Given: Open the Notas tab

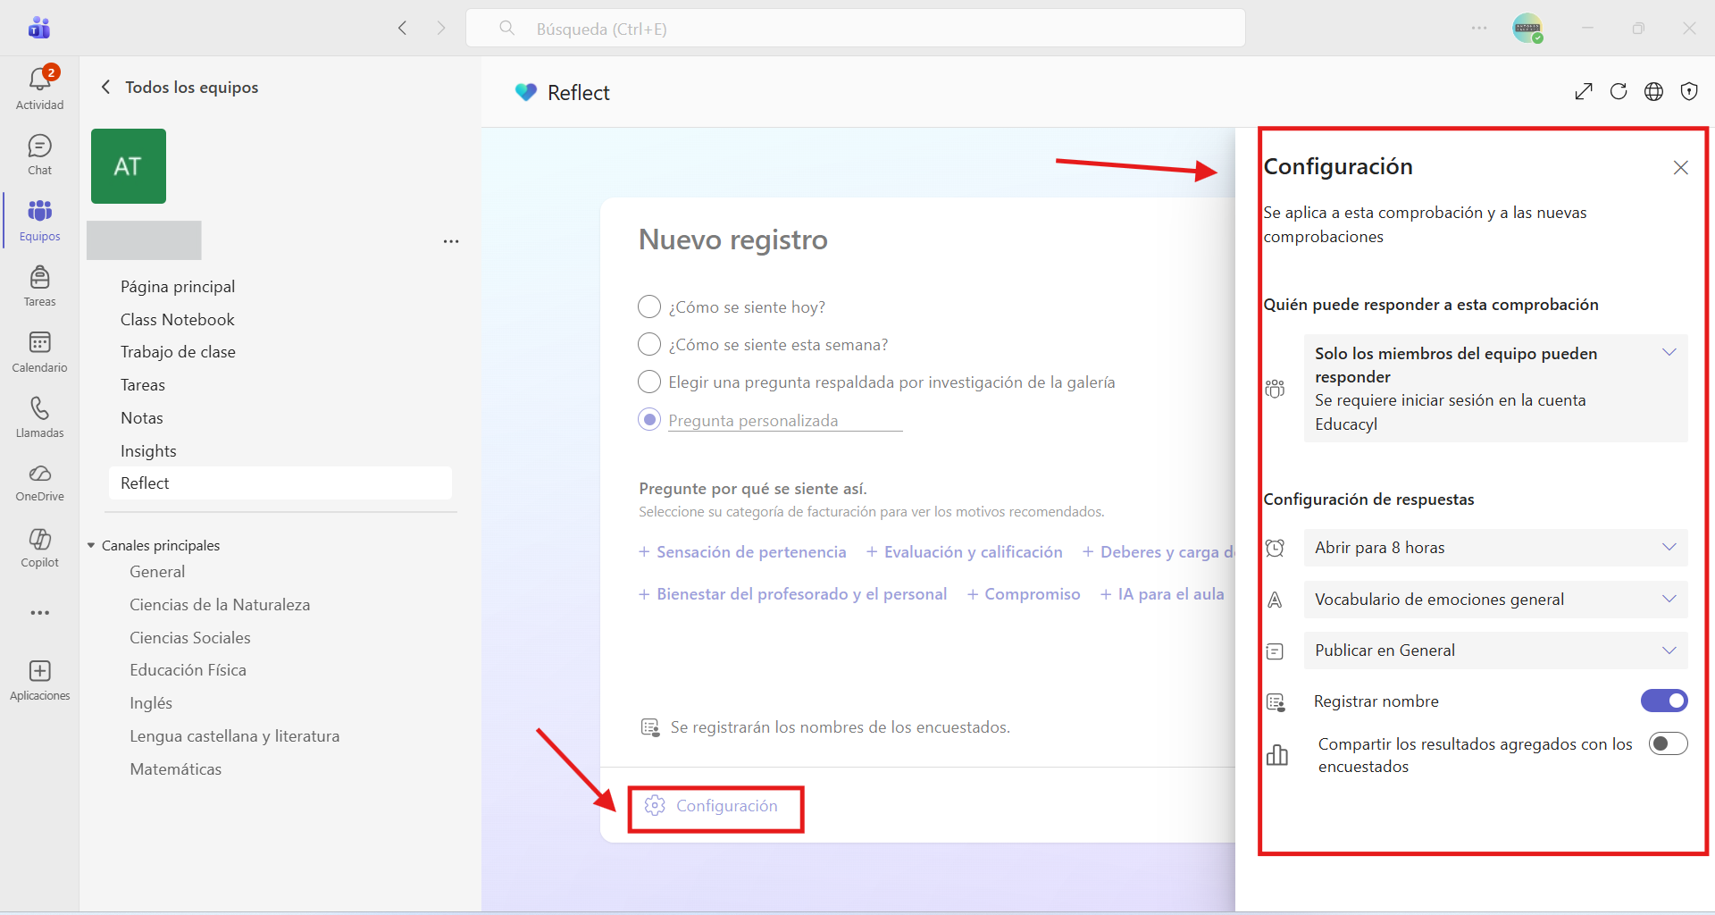Looking at the screenshot, I should [142, 418].
